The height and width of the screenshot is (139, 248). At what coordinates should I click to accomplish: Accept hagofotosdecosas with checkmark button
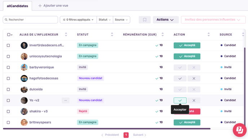[180, 79]
